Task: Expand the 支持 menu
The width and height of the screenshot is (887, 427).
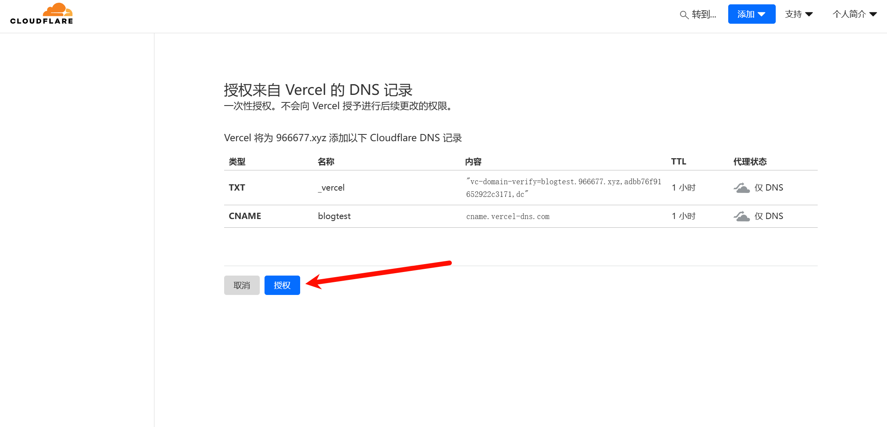Action: [799, 14]
